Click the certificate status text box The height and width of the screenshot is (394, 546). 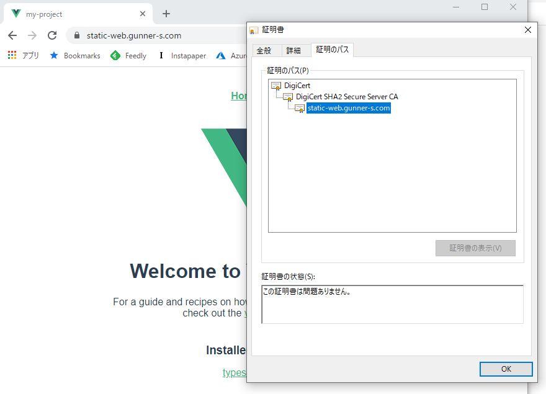coord(392,305)
